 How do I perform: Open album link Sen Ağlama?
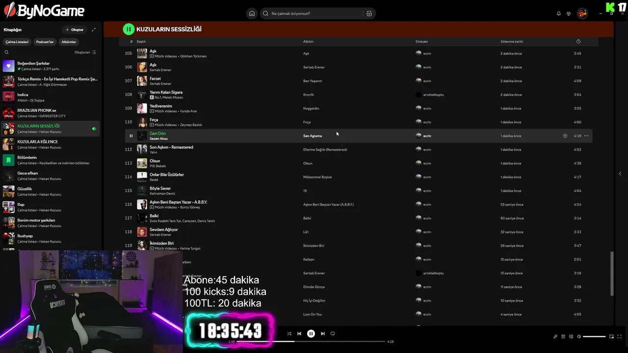313,136
